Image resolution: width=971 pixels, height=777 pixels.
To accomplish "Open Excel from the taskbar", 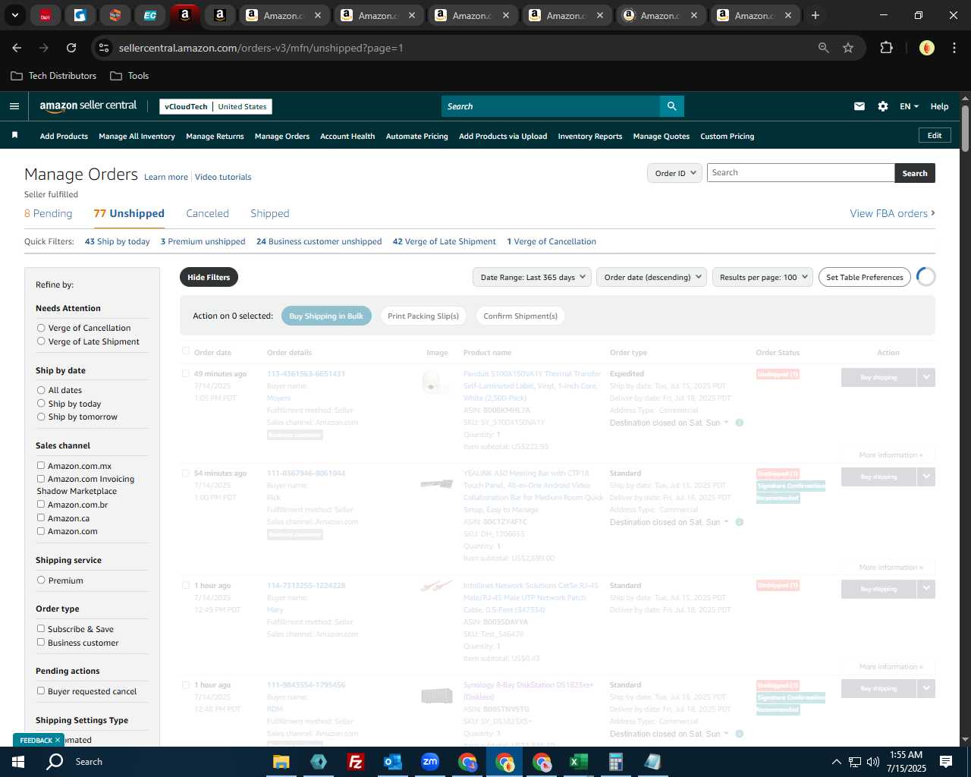I will coord(578,762).
